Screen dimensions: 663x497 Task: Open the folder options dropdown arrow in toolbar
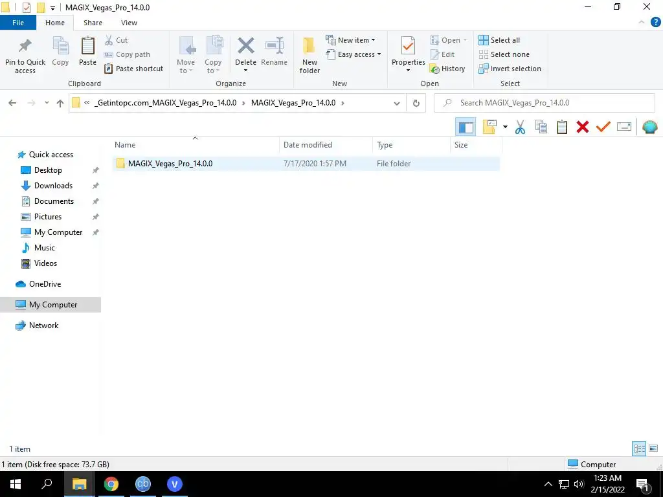click(x=505, y=127)
